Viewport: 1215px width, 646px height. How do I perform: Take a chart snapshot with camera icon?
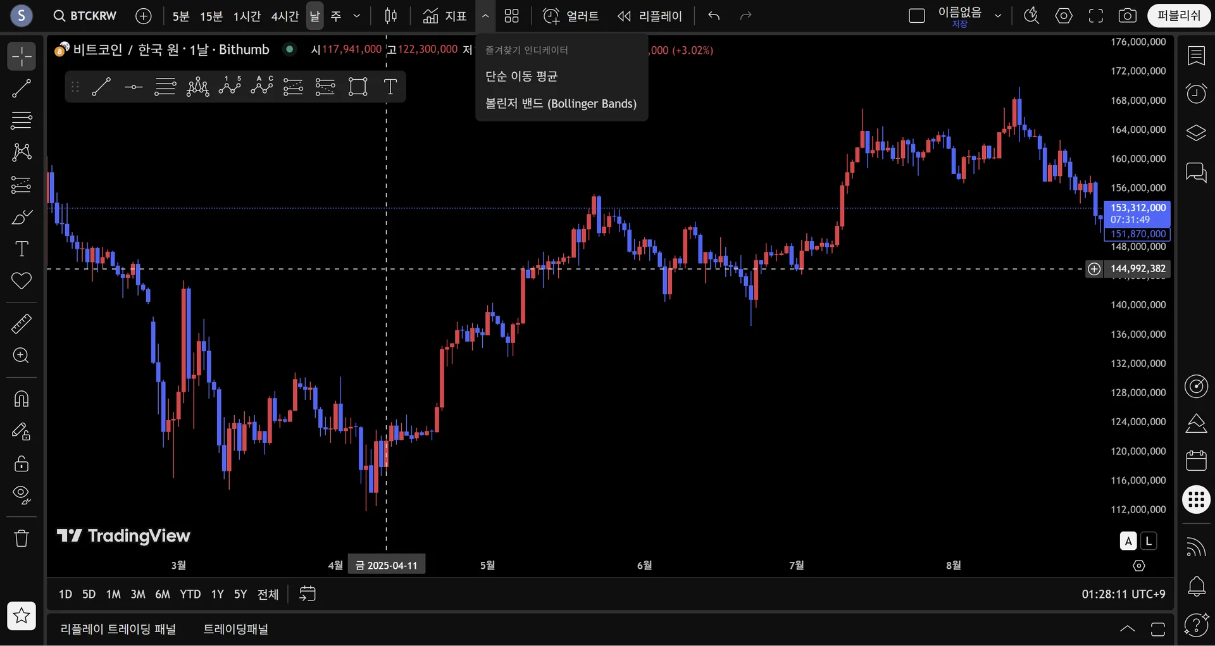click(1127, 16)
